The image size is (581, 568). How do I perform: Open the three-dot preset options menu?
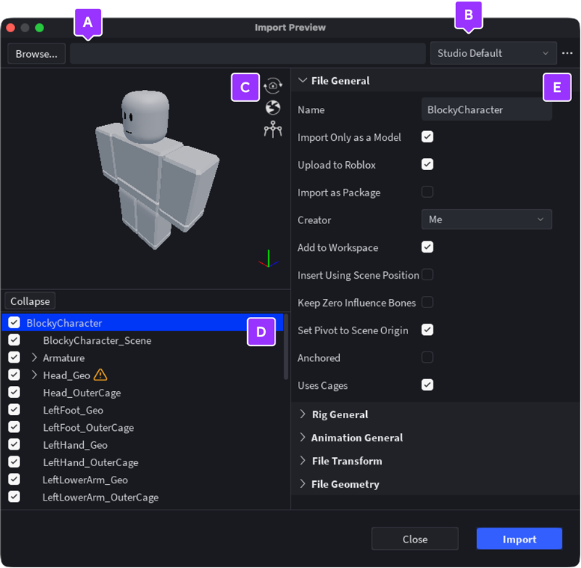568,53
